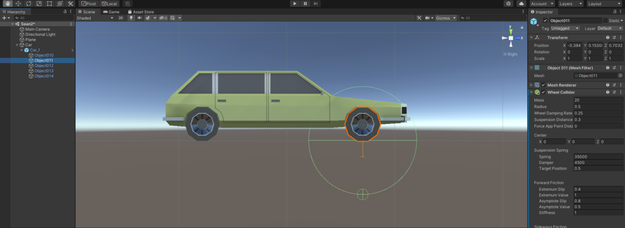Image resolution: width=625 pixels, height=228 pixels.
Task: Open the Account dropdown
Action: pos(542,4)
